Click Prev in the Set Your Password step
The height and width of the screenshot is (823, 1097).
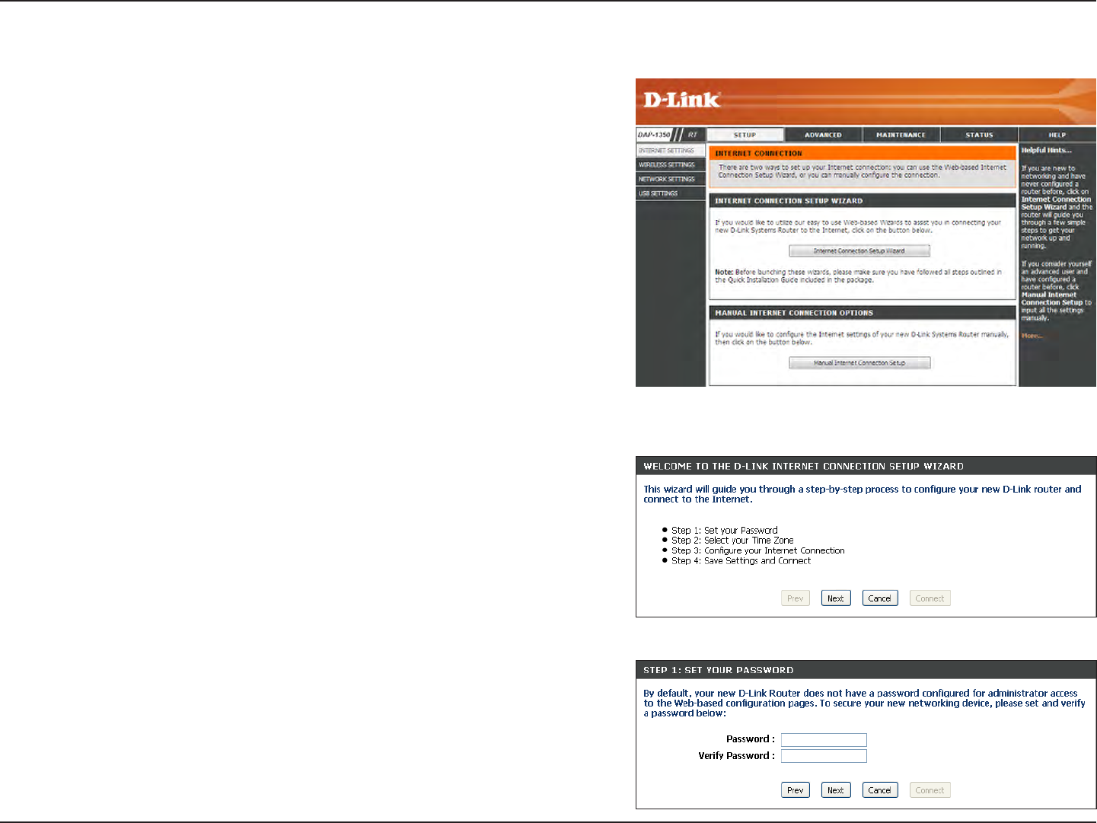(796, 790)
